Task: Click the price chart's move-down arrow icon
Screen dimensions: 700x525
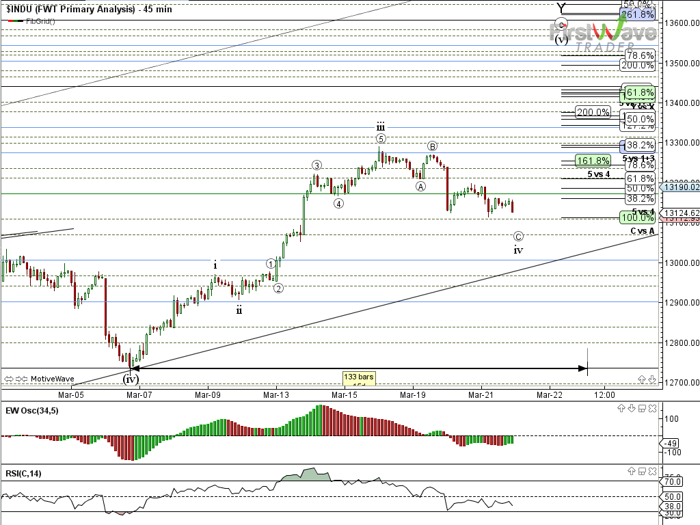Action: 653,378
